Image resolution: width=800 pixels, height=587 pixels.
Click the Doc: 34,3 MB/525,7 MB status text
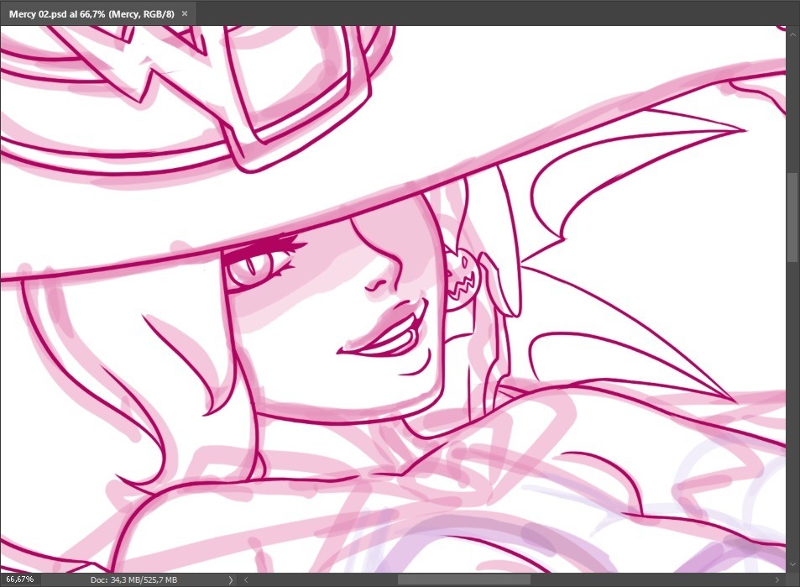pos(133,579)
